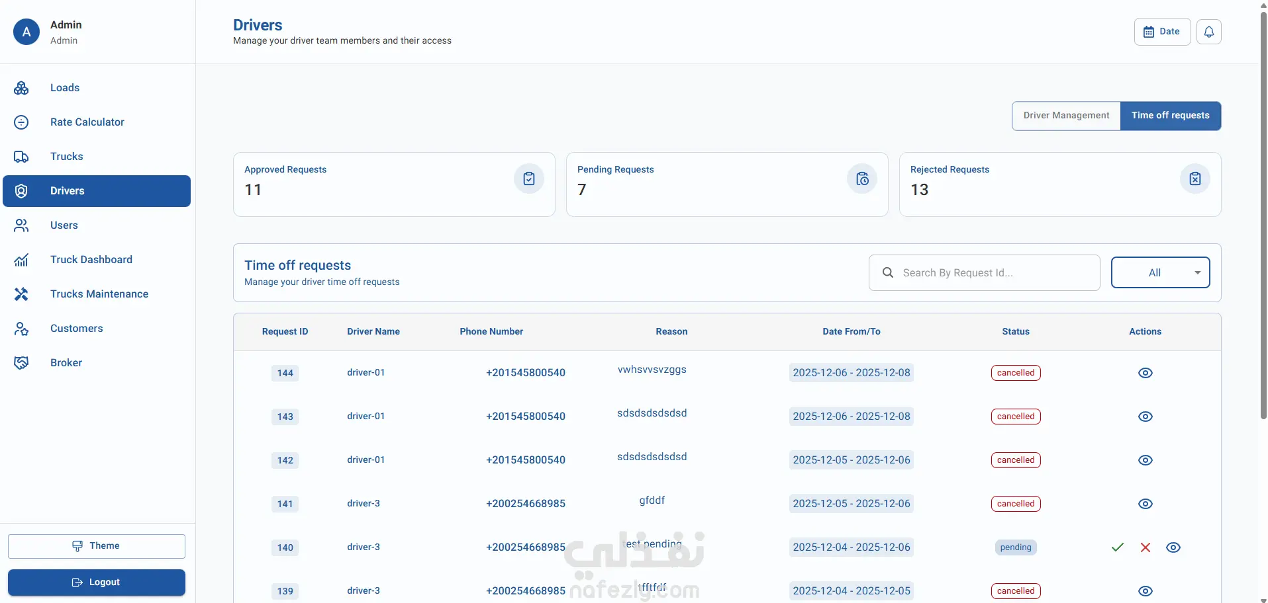Click the Drivers shield icon

pyautogui.click(x=21, y=191)
